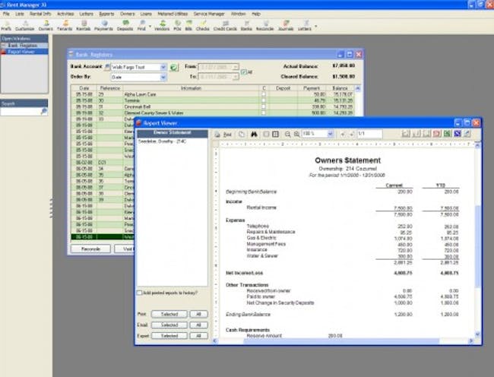The image size is (494, 377).
Task: Open the Payments toolbar icon
Action: pos(103,26)
